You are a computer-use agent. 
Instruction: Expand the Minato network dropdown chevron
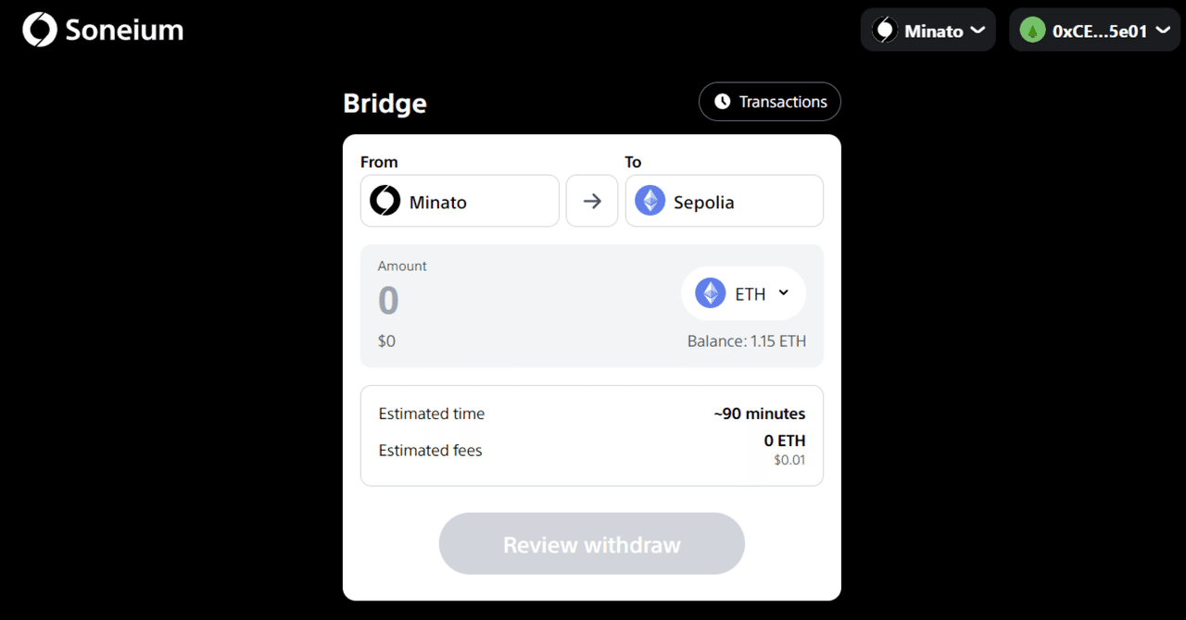click(977, 31)
